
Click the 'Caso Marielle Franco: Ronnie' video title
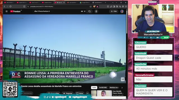[x=118, y=92]
